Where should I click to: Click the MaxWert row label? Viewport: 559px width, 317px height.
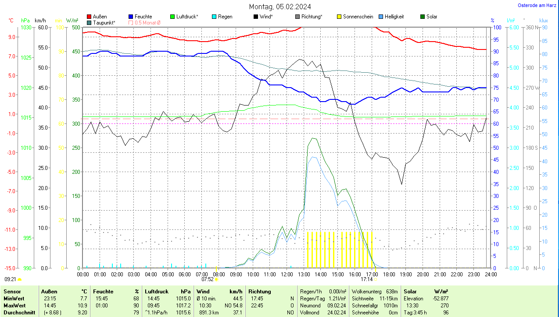point(14,305)
